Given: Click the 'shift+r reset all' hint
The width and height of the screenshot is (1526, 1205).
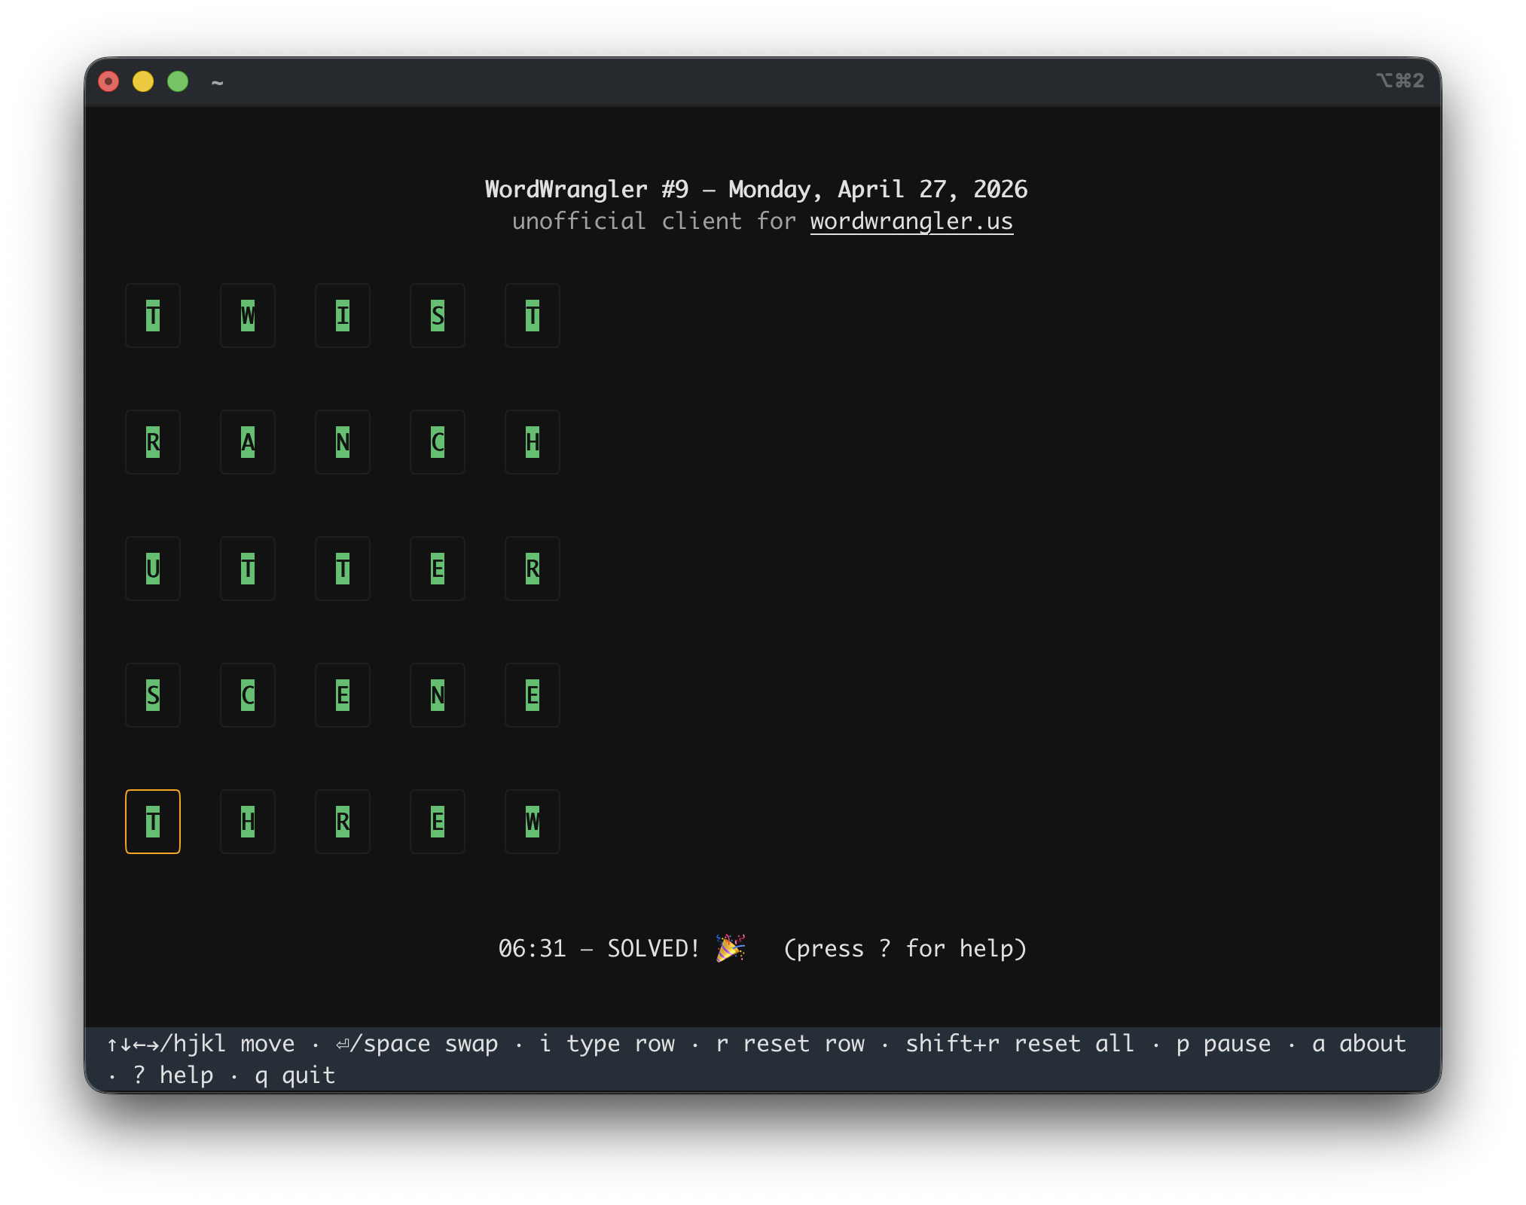Looking at the screenshot, I should [1020, 1044].
